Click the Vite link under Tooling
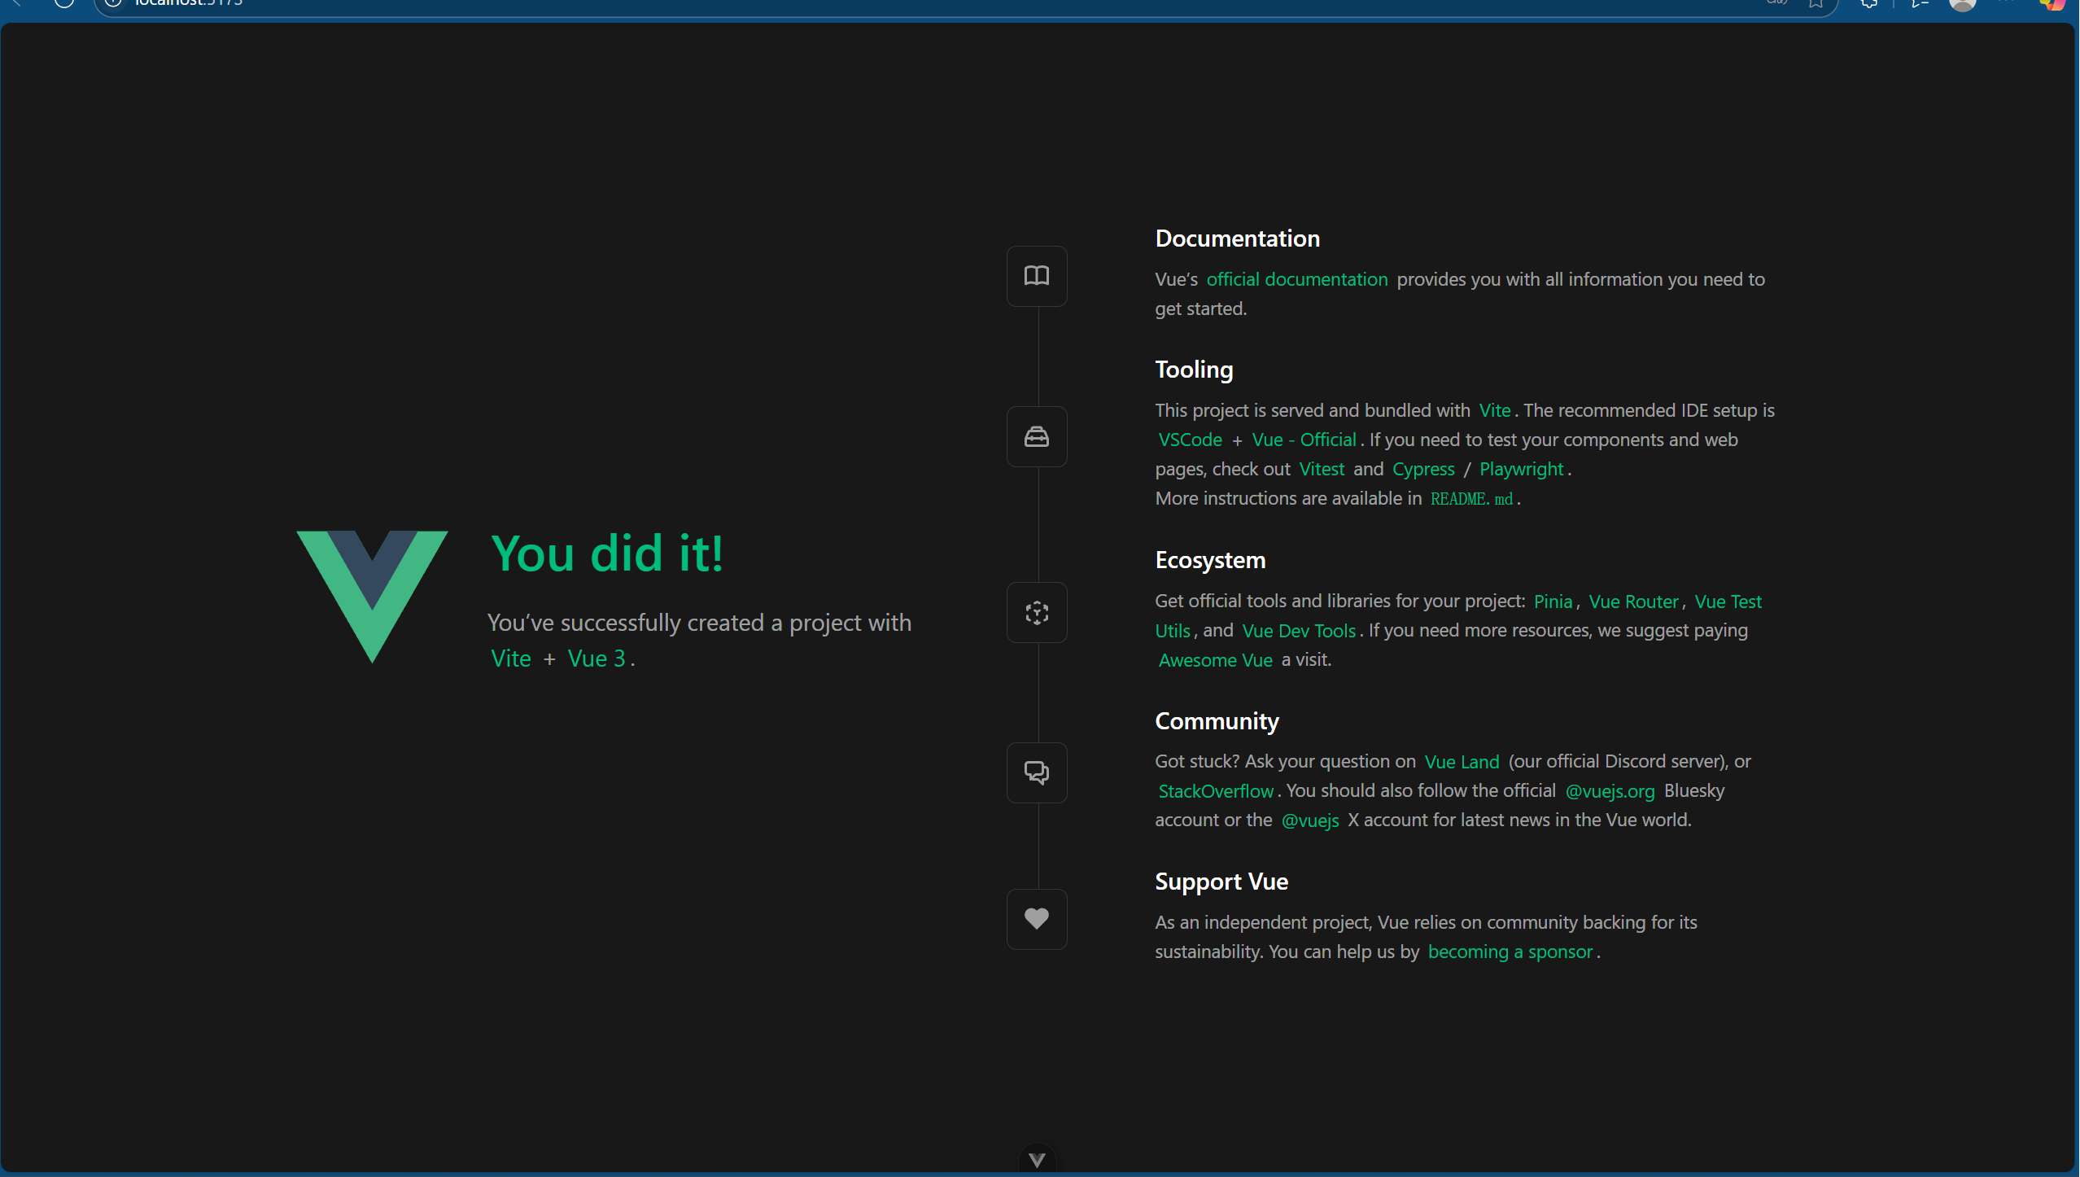This screenshot has height=1177, width=2080. (1494, 410)
